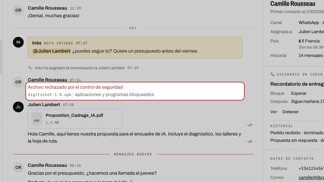Click the "14 mensajes" history value
Image resolution: width=324 pixels, height=182 pixels.
[311, 55]
